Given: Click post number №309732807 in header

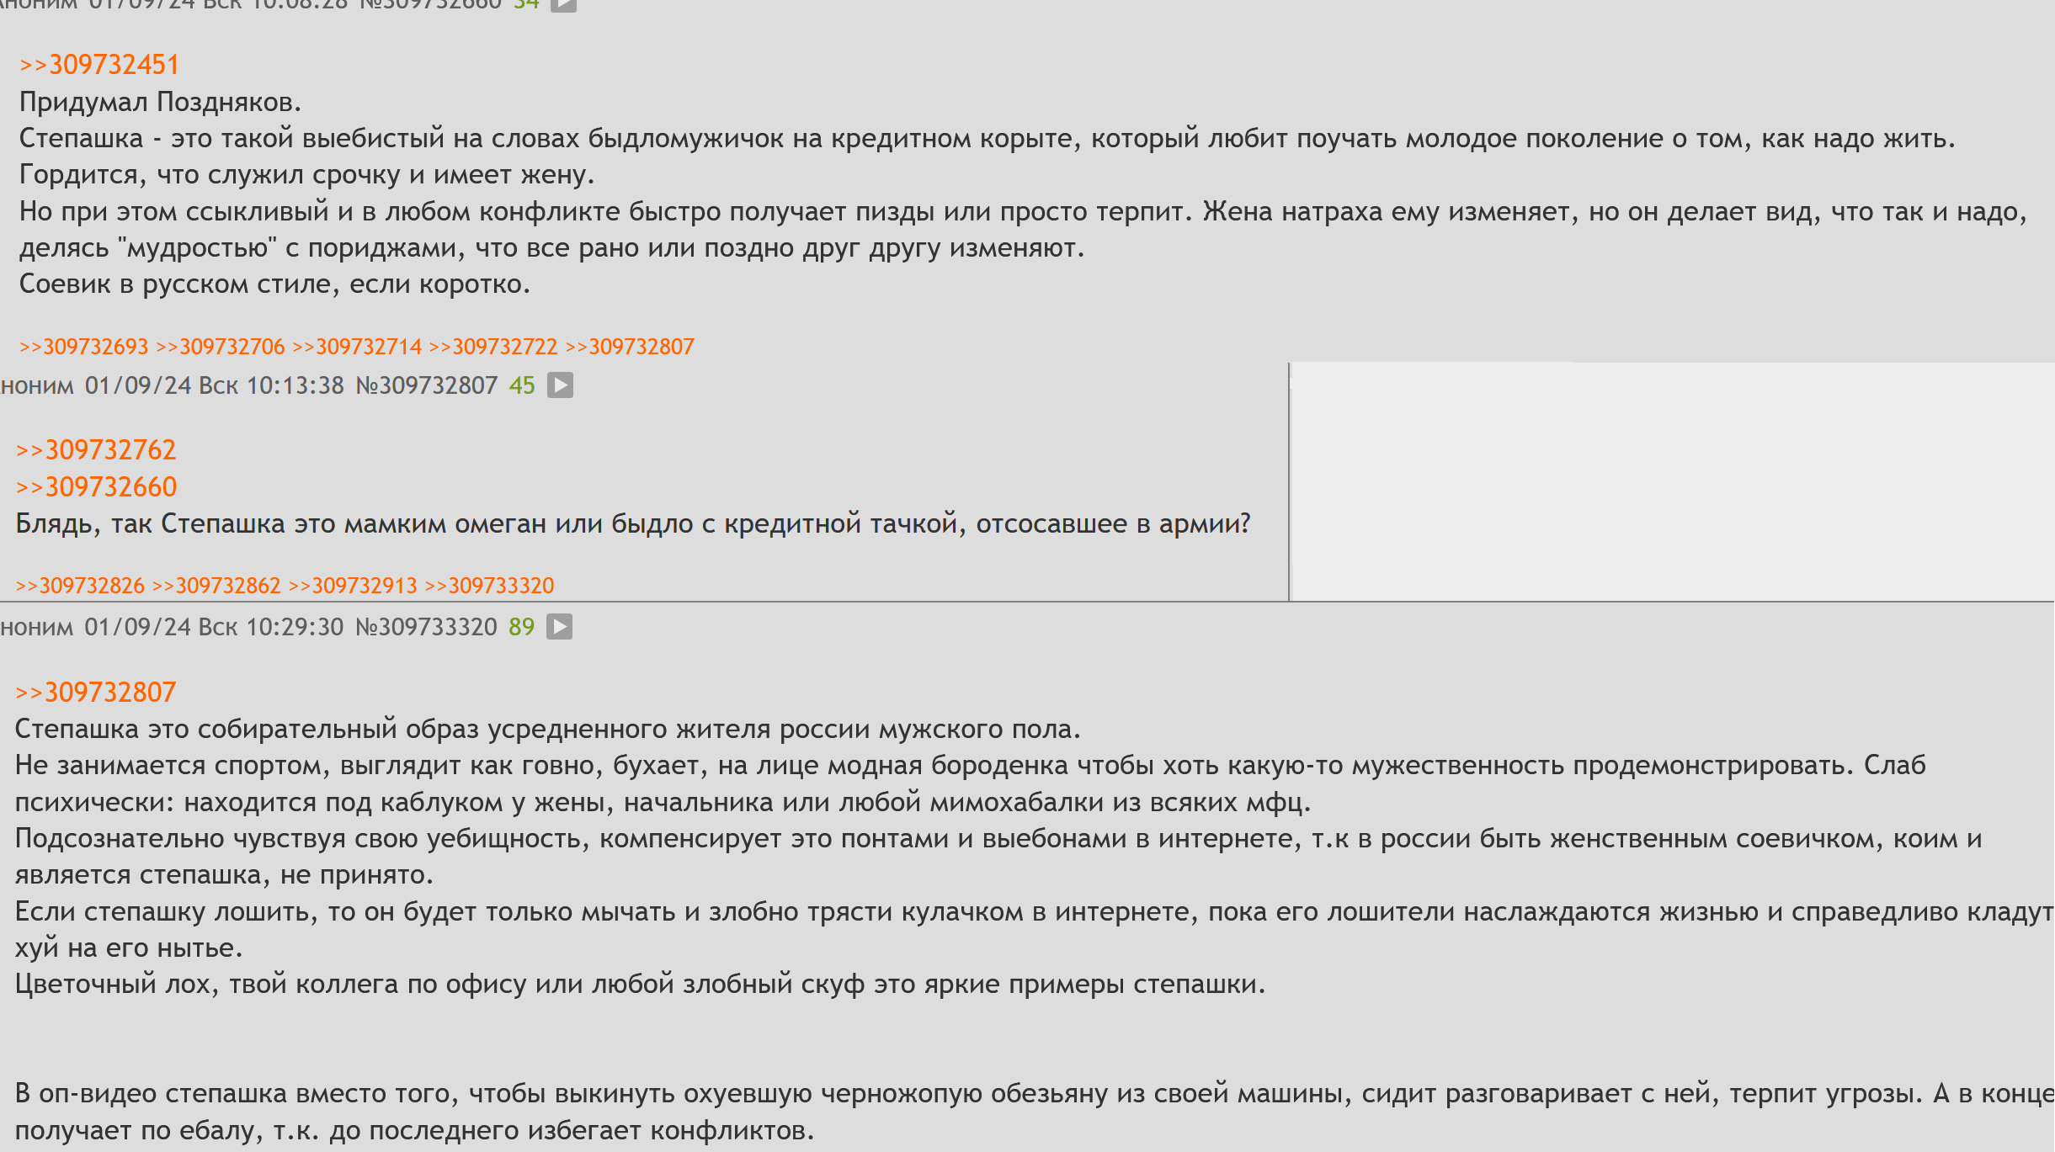Looking at the screenshot, I should 426,385.
